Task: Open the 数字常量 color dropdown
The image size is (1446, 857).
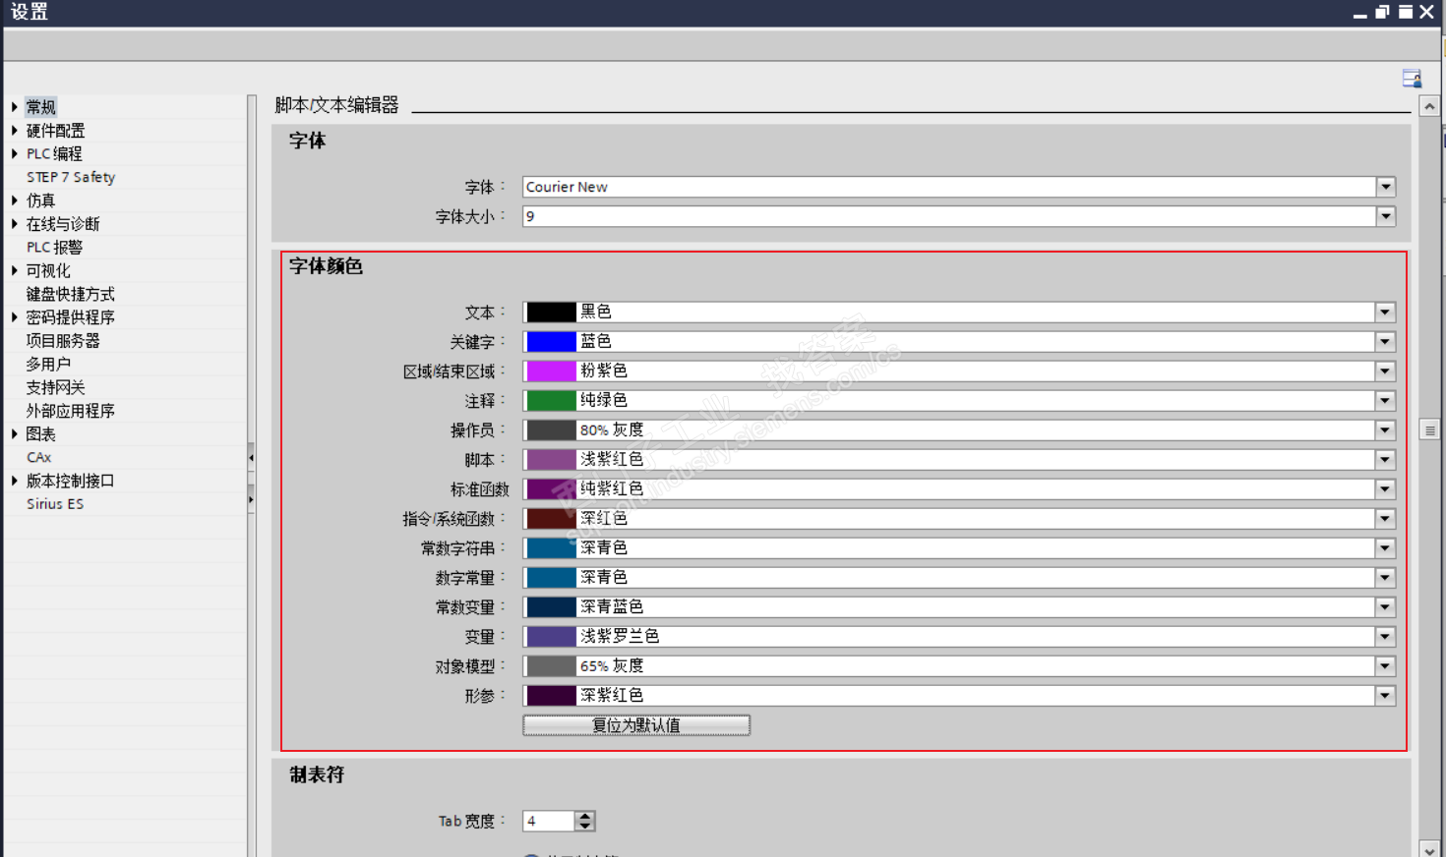Action: pyautogui.click(x=1385, y=578)
